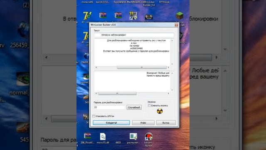Click the WinLocker Builder v0.4 title bar
Screen dimensions: 266x150
(x=132, y=25)
